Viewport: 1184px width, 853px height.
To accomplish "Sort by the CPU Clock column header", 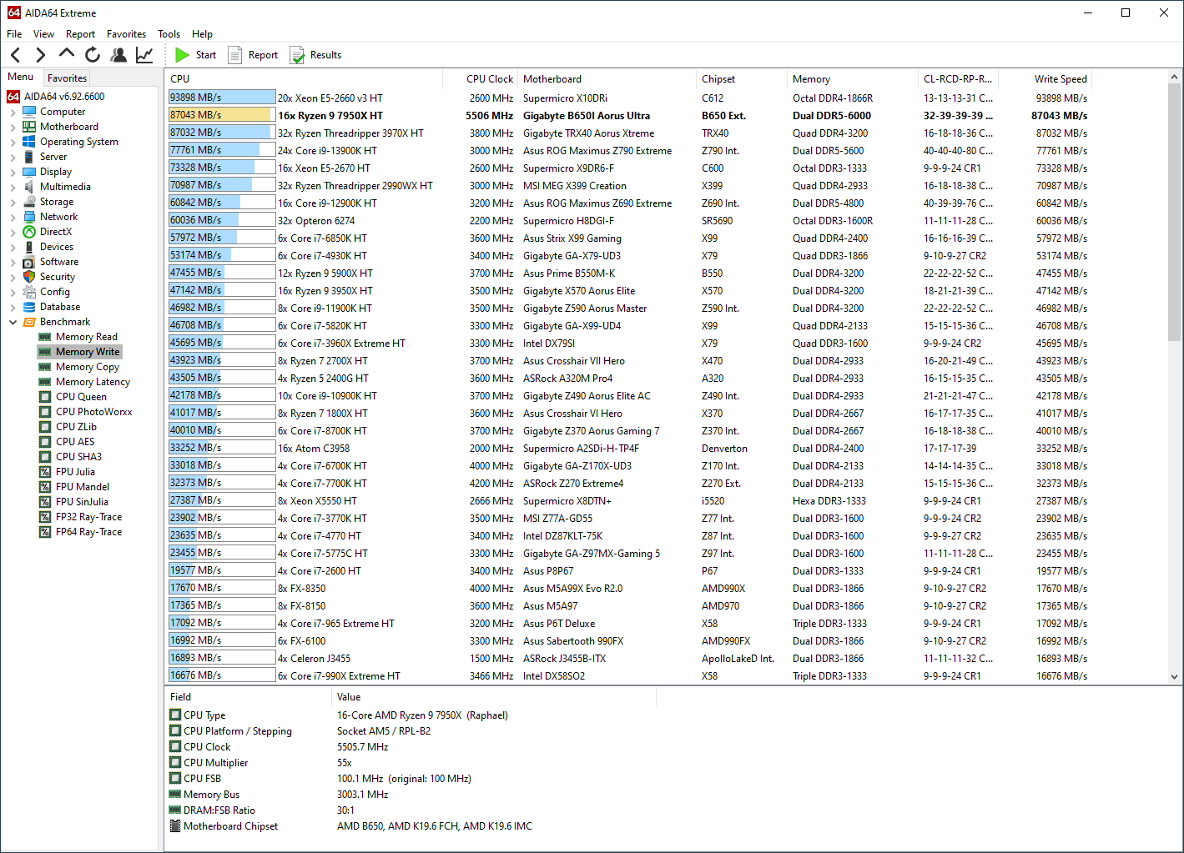I will click(480, 79).
